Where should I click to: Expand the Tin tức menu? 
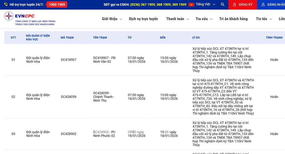tap(264, 19)
